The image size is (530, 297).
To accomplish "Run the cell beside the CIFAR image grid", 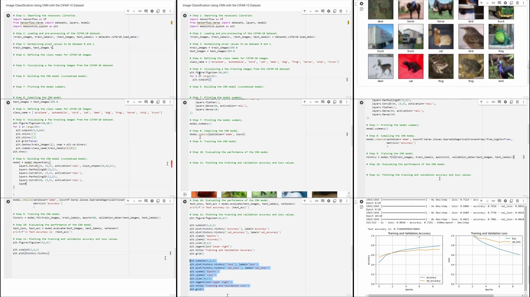I will click(x=362, y=4).
